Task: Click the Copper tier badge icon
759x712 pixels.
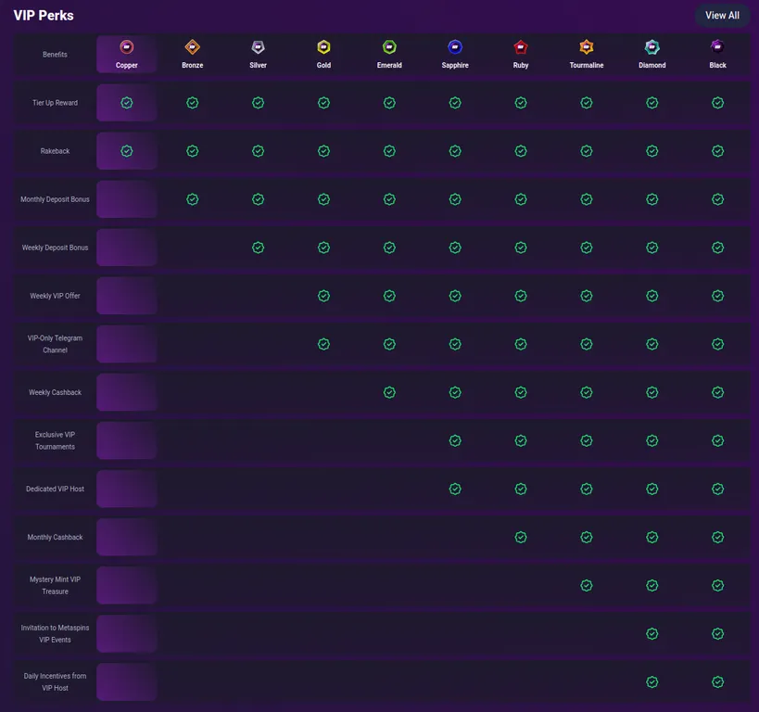Action: (x=127, y=47)
